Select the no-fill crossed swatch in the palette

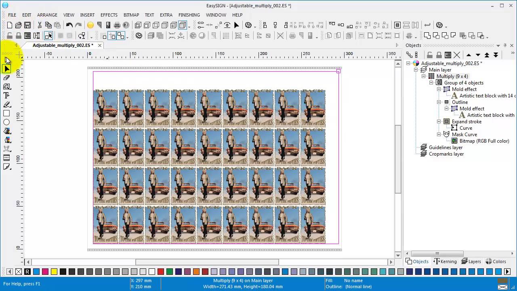point(19,272)
